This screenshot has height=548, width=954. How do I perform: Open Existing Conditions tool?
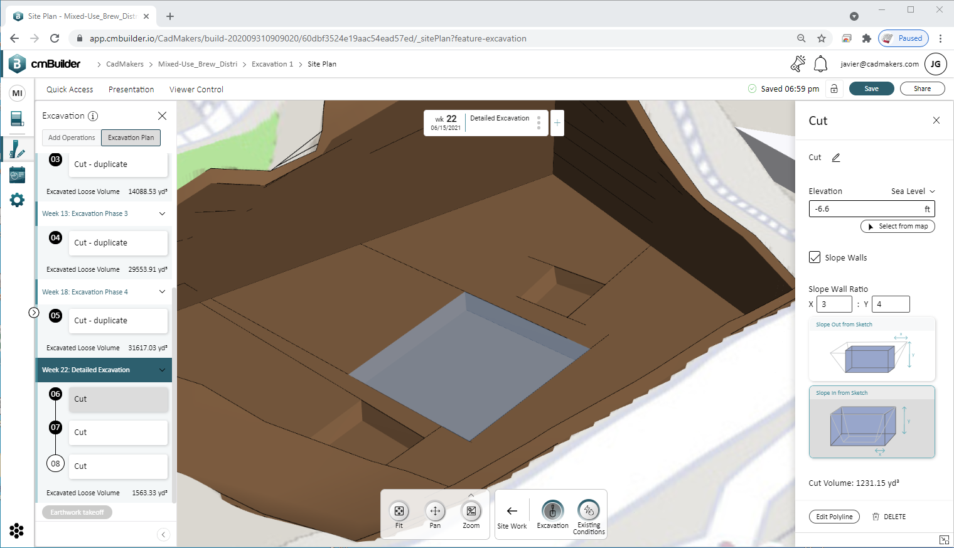(589, 517)
